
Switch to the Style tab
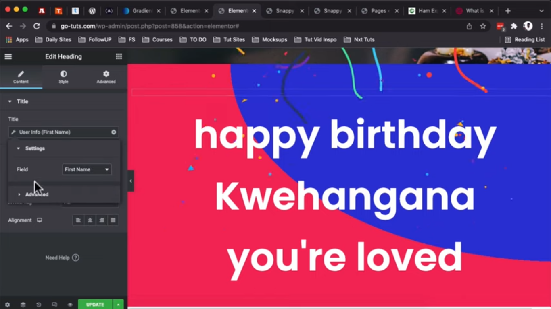[63, 77]
